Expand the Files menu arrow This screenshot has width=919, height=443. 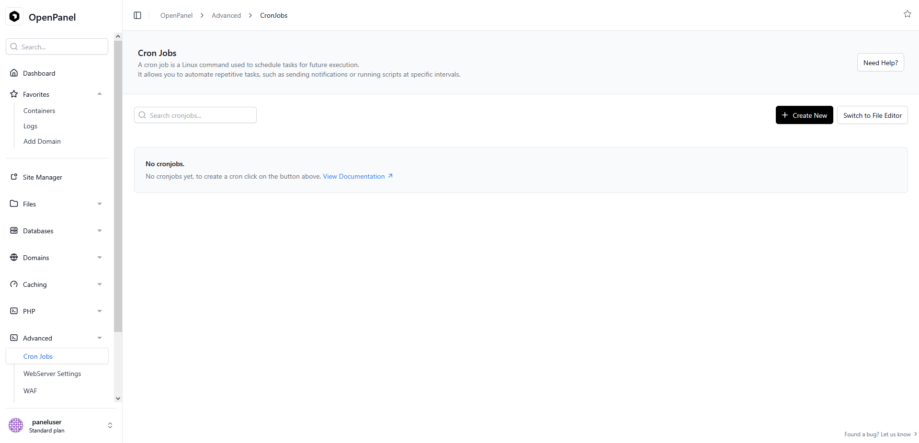[x=100, y=204]
